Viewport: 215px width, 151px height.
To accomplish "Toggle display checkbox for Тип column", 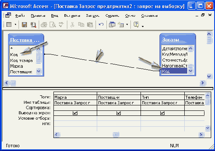I will pos(162,113).
